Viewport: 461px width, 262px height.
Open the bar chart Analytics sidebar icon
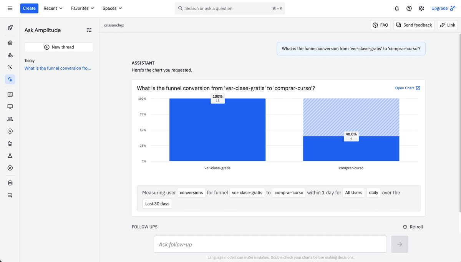coord(10,94)
